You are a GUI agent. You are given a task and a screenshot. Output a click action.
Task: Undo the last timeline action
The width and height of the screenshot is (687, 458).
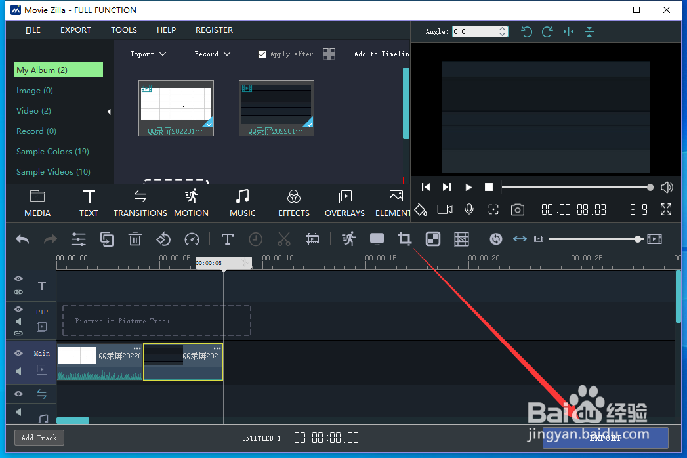tap(22, 239)
